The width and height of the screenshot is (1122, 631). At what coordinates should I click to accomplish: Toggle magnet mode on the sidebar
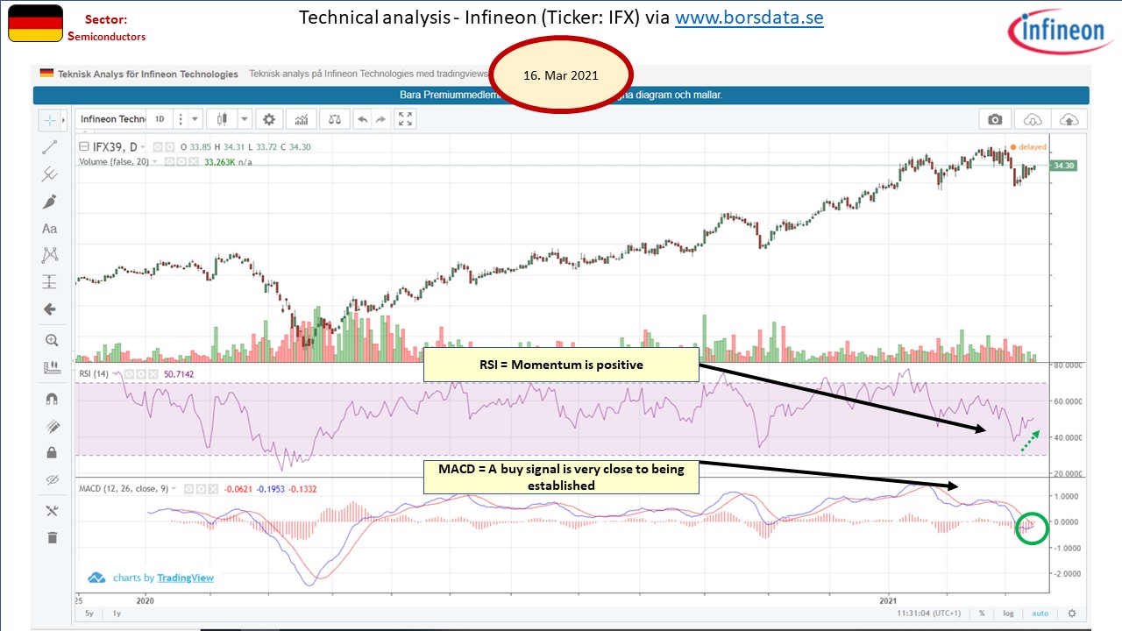(50, 399)
